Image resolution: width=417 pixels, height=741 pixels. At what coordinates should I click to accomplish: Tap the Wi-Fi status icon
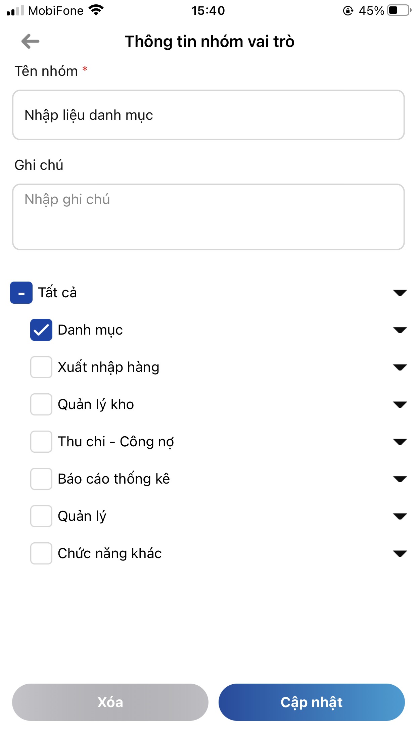[x=96, y=10]
